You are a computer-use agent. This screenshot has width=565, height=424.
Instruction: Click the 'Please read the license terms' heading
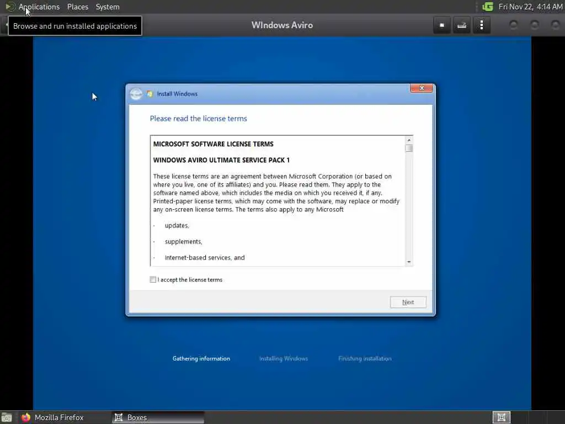tap(198, 119)
